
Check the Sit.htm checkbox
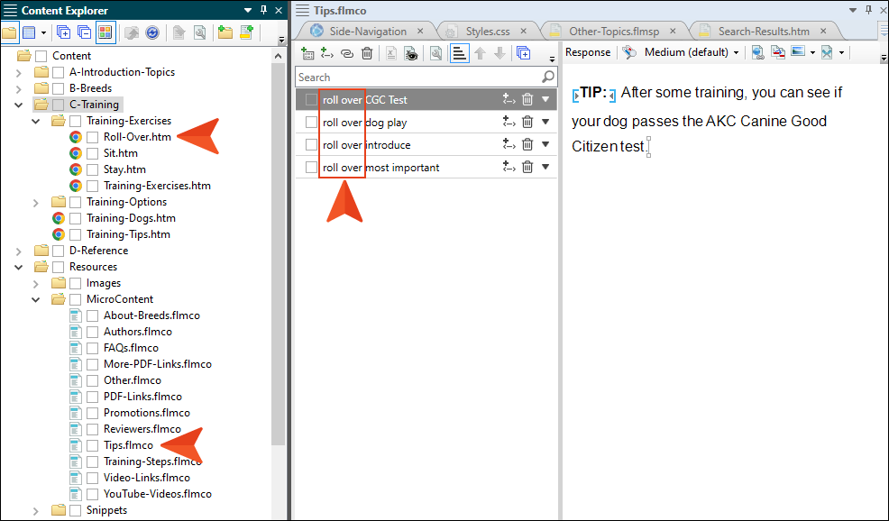click(92, 153)
